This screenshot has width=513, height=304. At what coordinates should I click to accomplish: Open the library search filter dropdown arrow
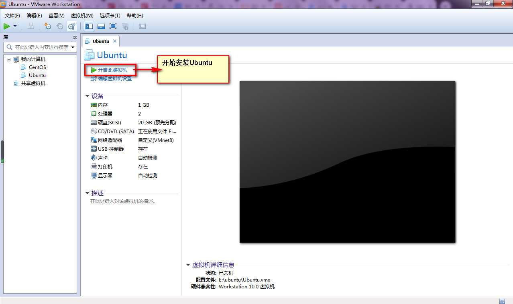73,47
